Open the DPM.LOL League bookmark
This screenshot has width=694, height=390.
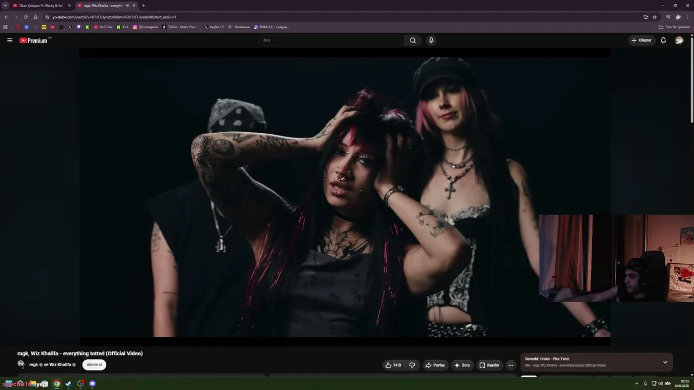[x=272, y=27]
